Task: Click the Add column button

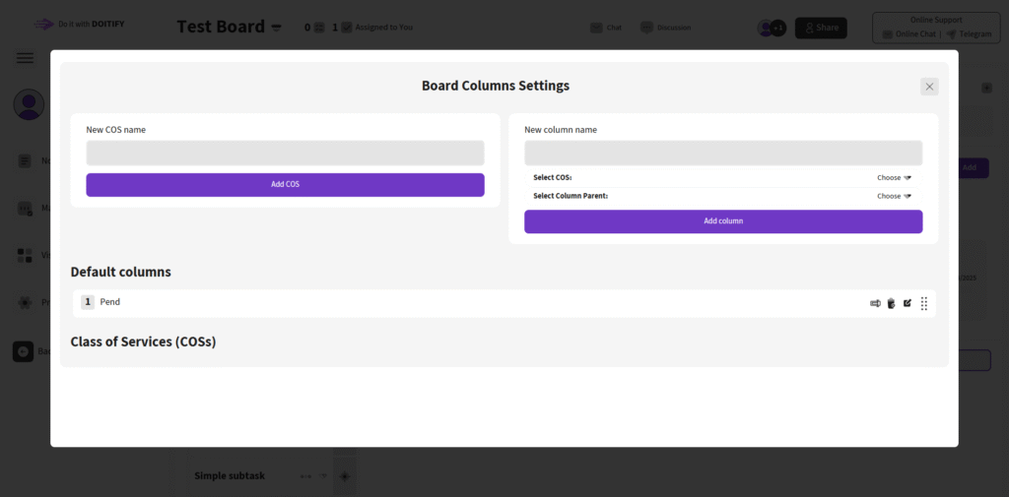Action: [722, 221]
